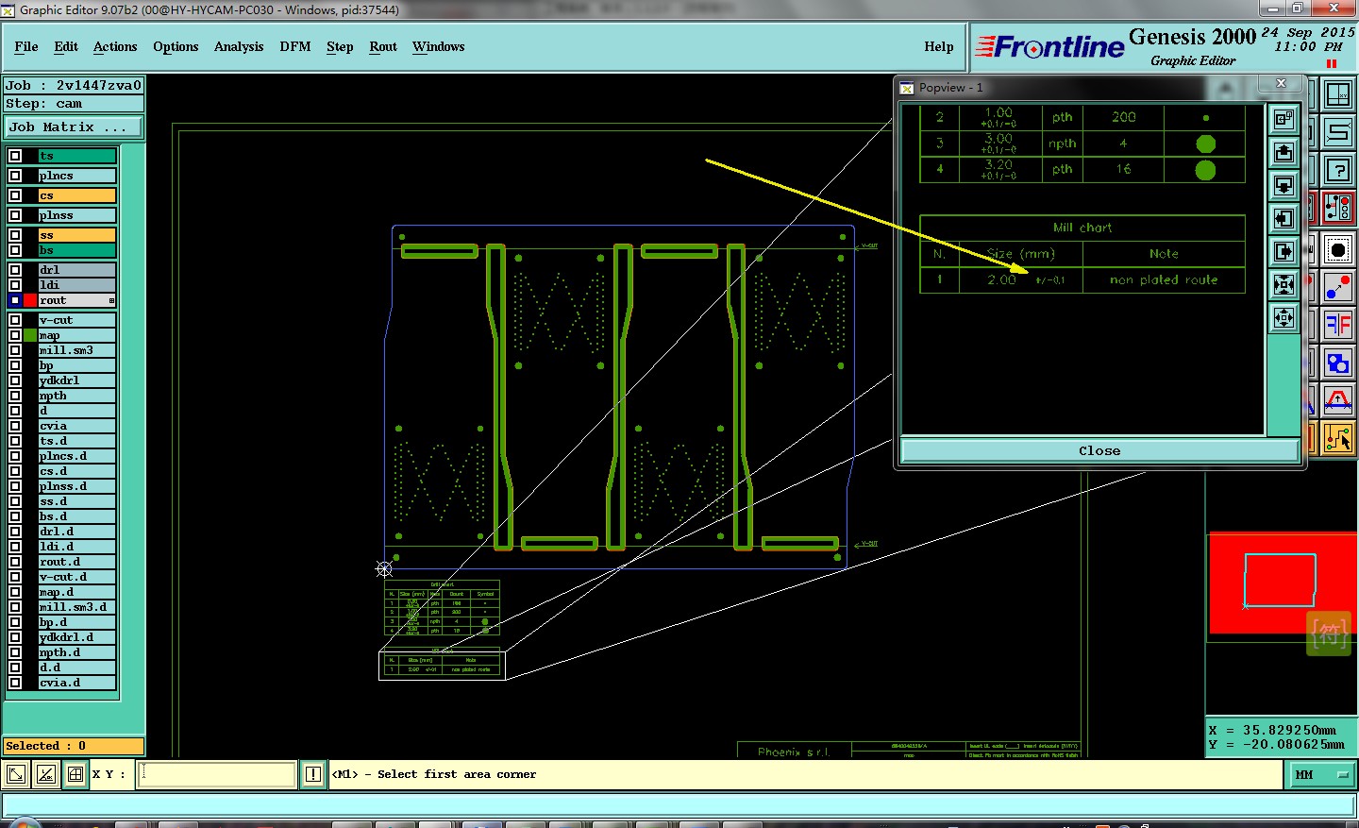Toggle the mill.sm3 layer checkbox

(x=15, y=350)
